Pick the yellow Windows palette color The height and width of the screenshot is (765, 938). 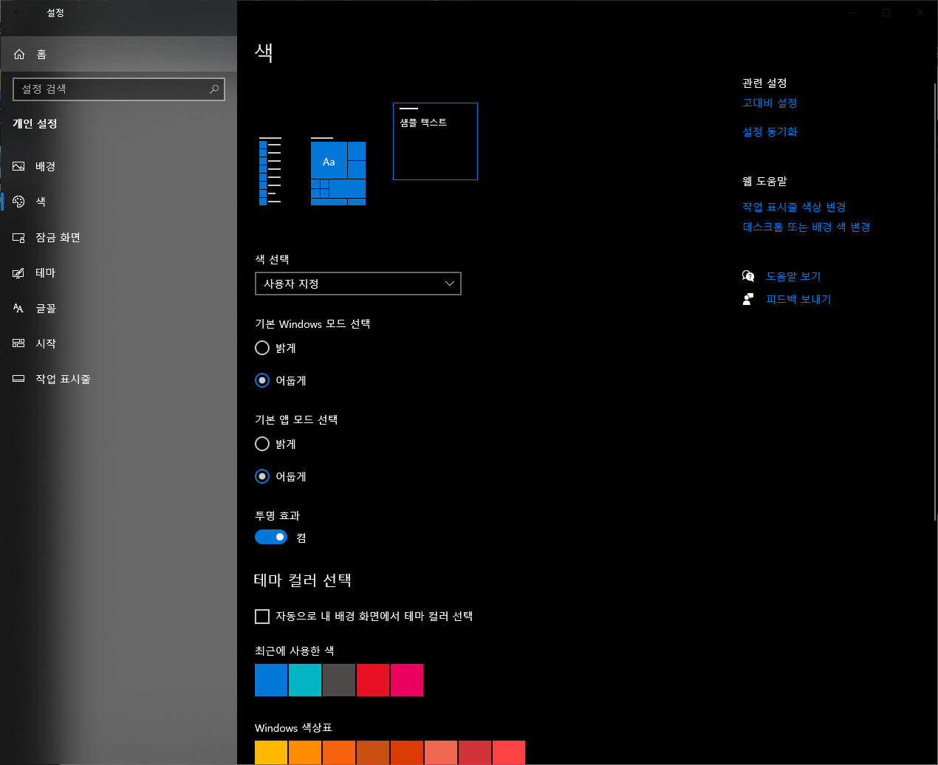pos(271,753)
